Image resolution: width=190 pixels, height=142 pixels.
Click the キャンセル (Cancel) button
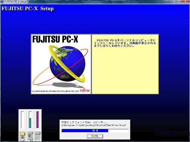click(95, 136)
